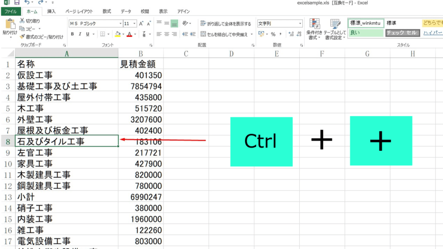Click the increase decimal icon
Viewport: 443px width, 249px height.
point(291,34)
